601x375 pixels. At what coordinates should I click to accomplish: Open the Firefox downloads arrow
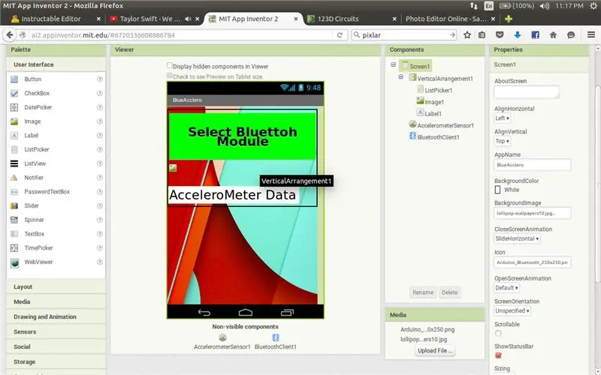(x=517, y=34)
